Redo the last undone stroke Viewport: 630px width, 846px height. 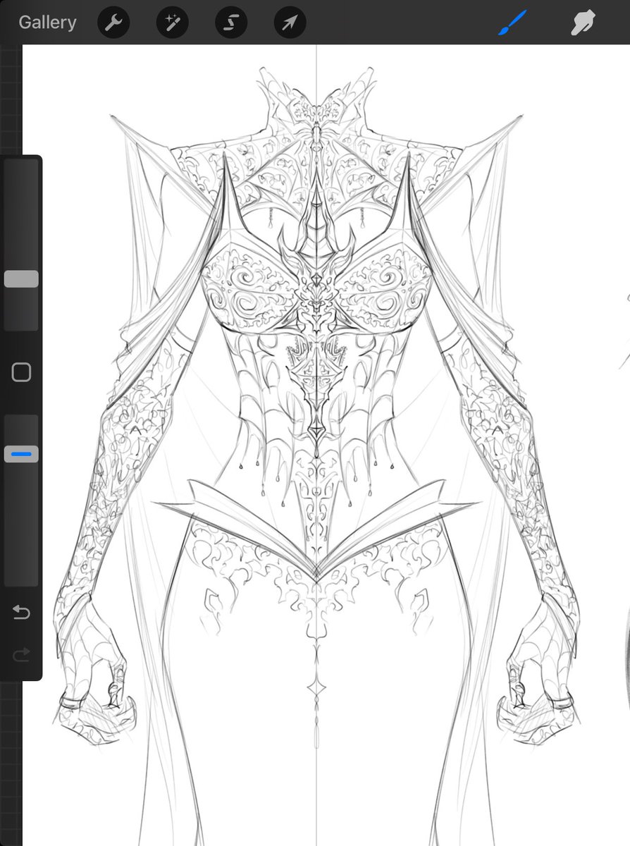[21, 656]
